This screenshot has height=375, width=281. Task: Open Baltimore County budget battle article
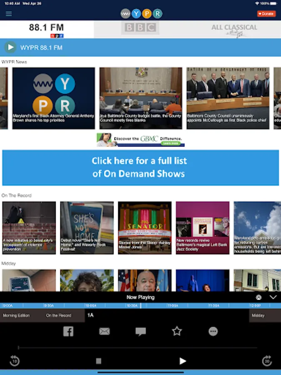[x=141, y=98]
